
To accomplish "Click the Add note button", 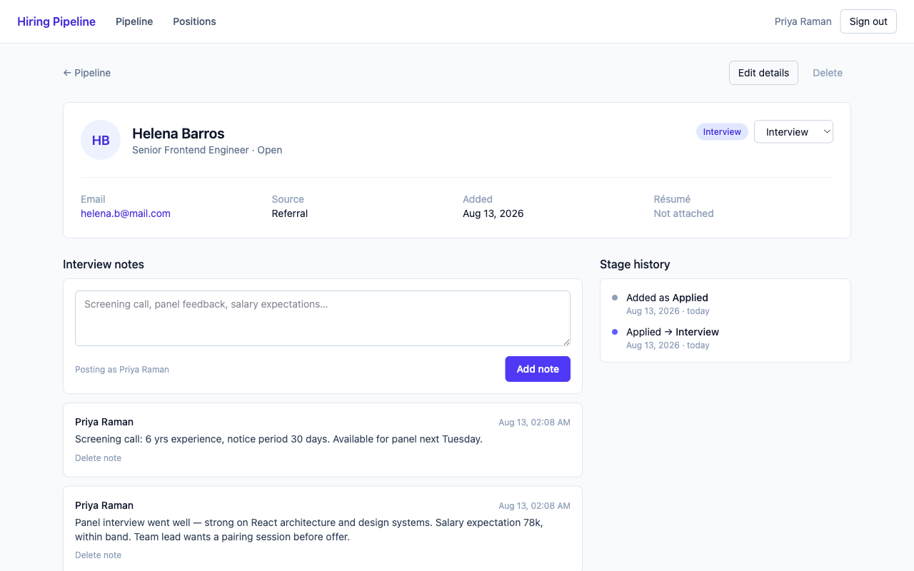I will 538,369.
